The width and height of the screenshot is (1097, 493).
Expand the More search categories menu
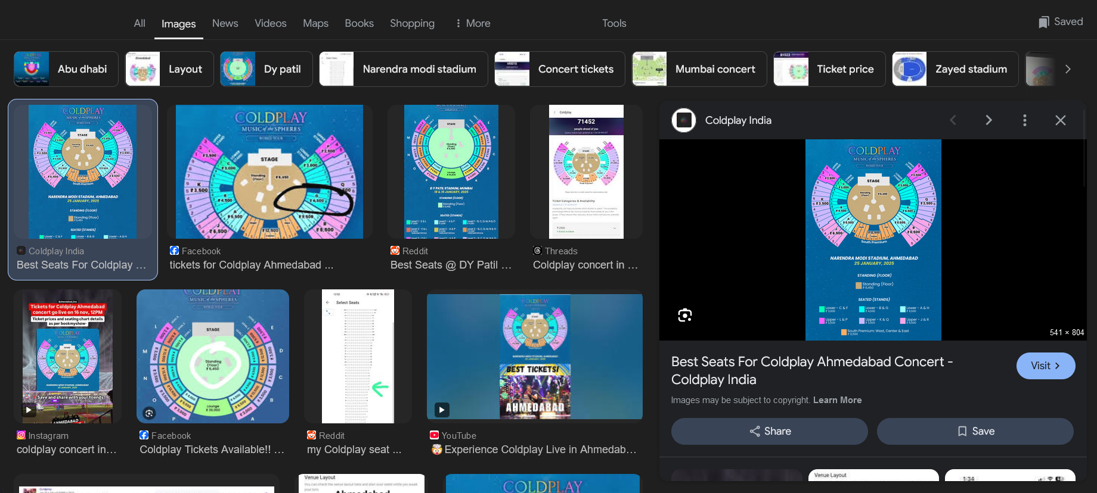pos(473,23)
